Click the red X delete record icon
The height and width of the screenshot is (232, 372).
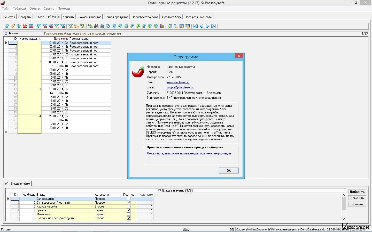[x=25, y=26]
